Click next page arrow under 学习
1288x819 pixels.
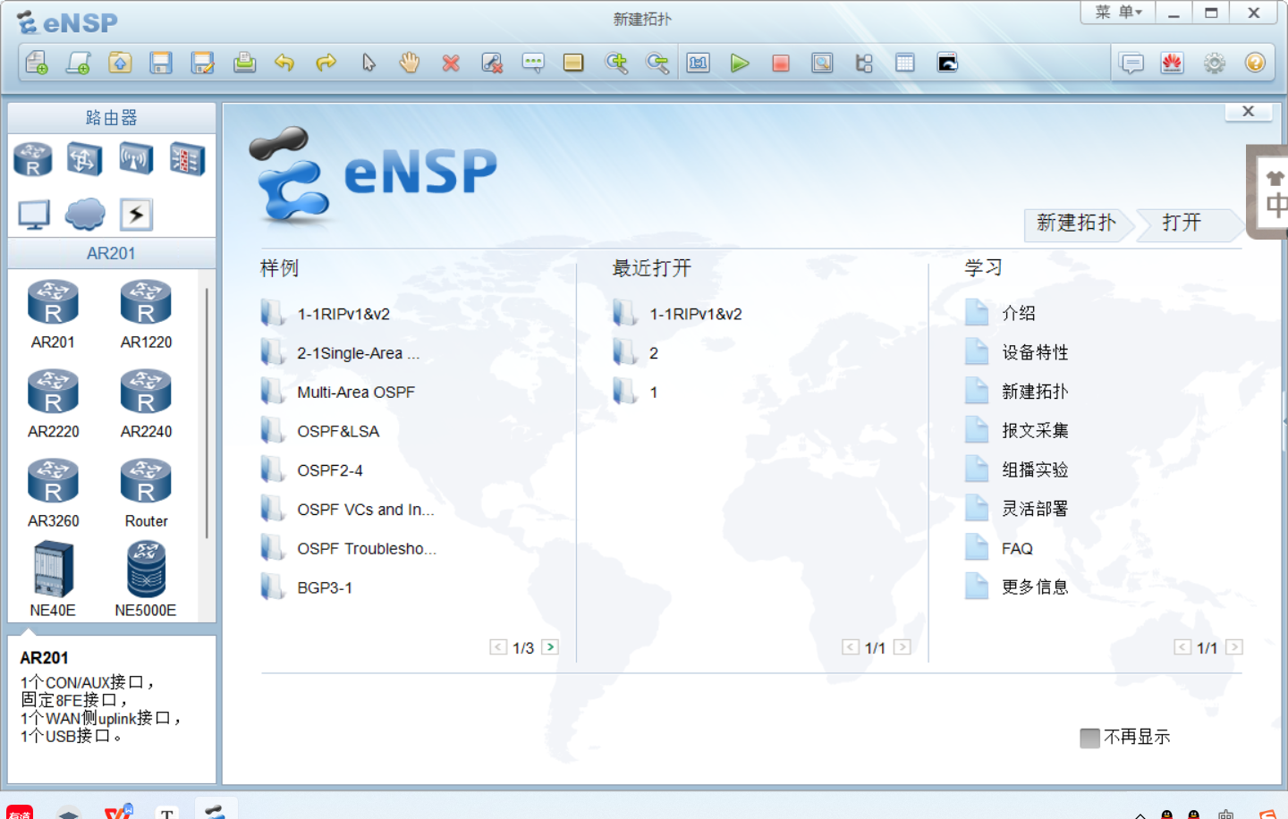coord(1234,647)
